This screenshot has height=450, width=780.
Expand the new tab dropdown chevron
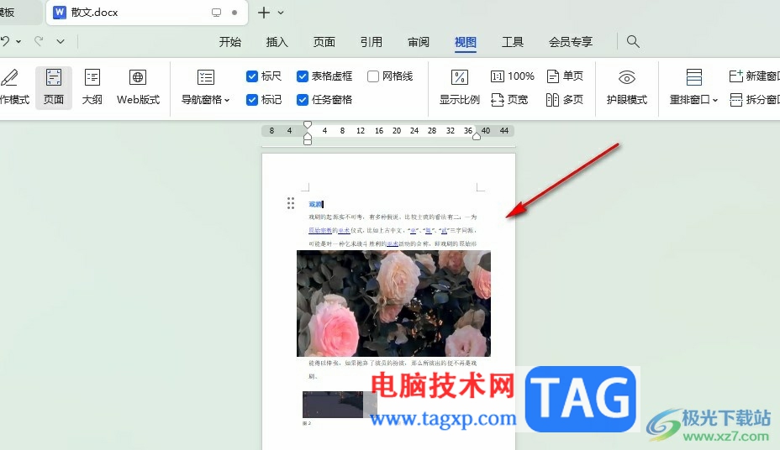pos(281,13)
